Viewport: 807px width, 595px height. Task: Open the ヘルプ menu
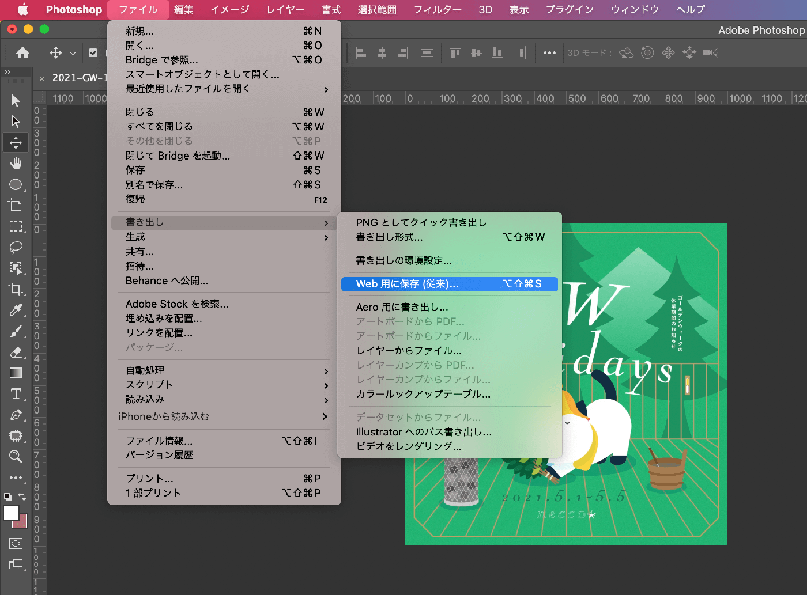pos(691,9)
